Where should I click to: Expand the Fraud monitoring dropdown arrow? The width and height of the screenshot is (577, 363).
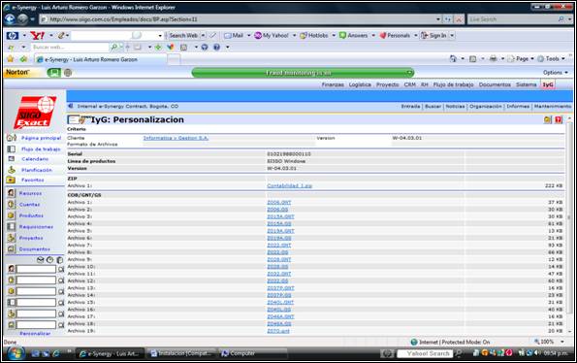(409, 73)
